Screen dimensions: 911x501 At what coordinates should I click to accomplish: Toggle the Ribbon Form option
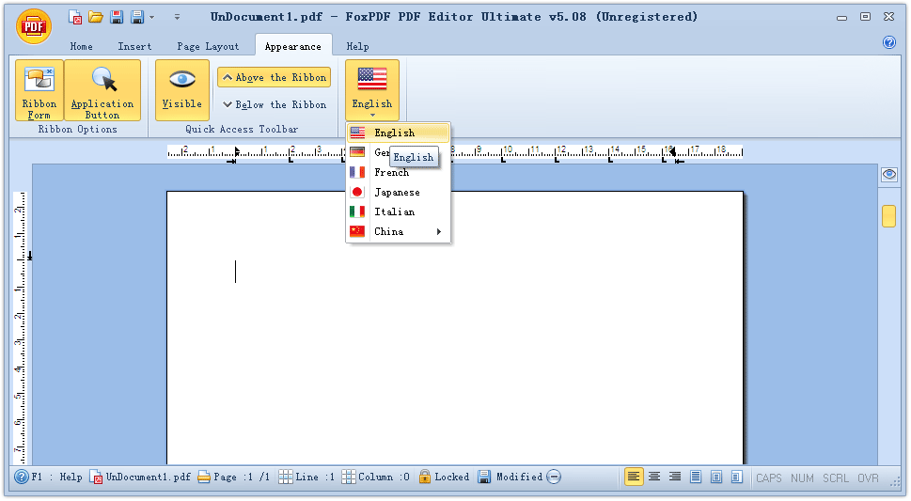click(x=39, y=90)
